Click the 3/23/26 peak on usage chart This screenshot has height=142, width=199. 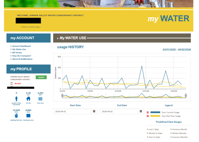[x=142, y=66]
